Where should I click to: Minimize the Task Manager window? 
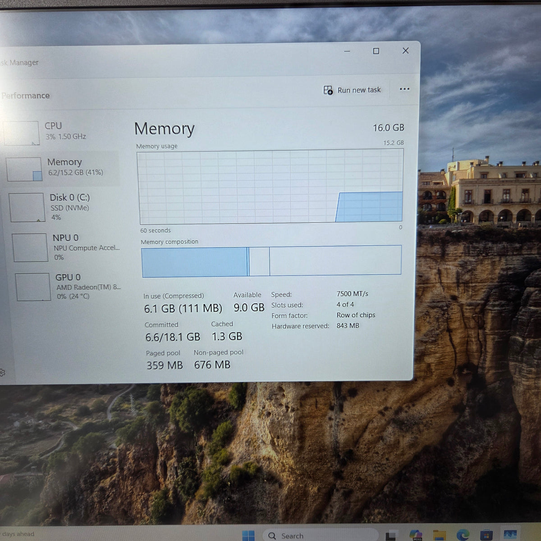347,51
